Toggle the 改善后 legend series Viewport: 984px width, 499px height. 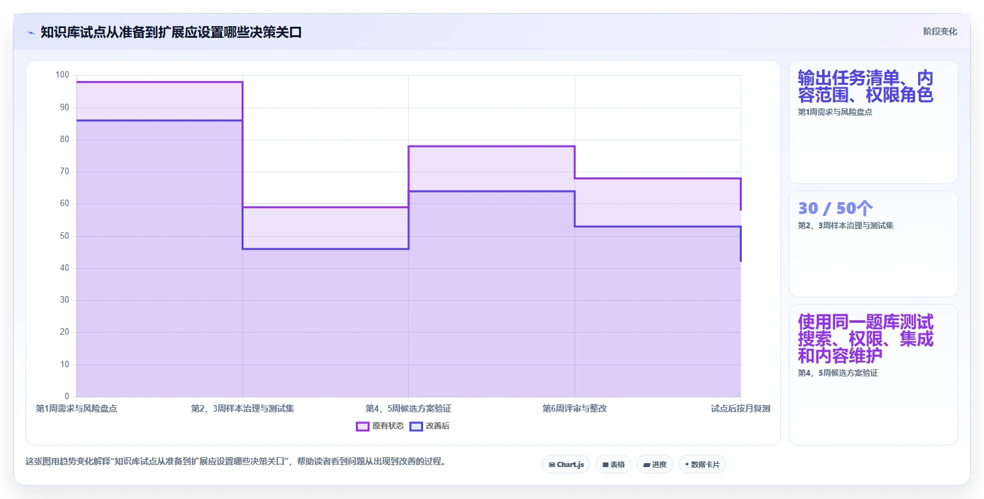point(430,426)
